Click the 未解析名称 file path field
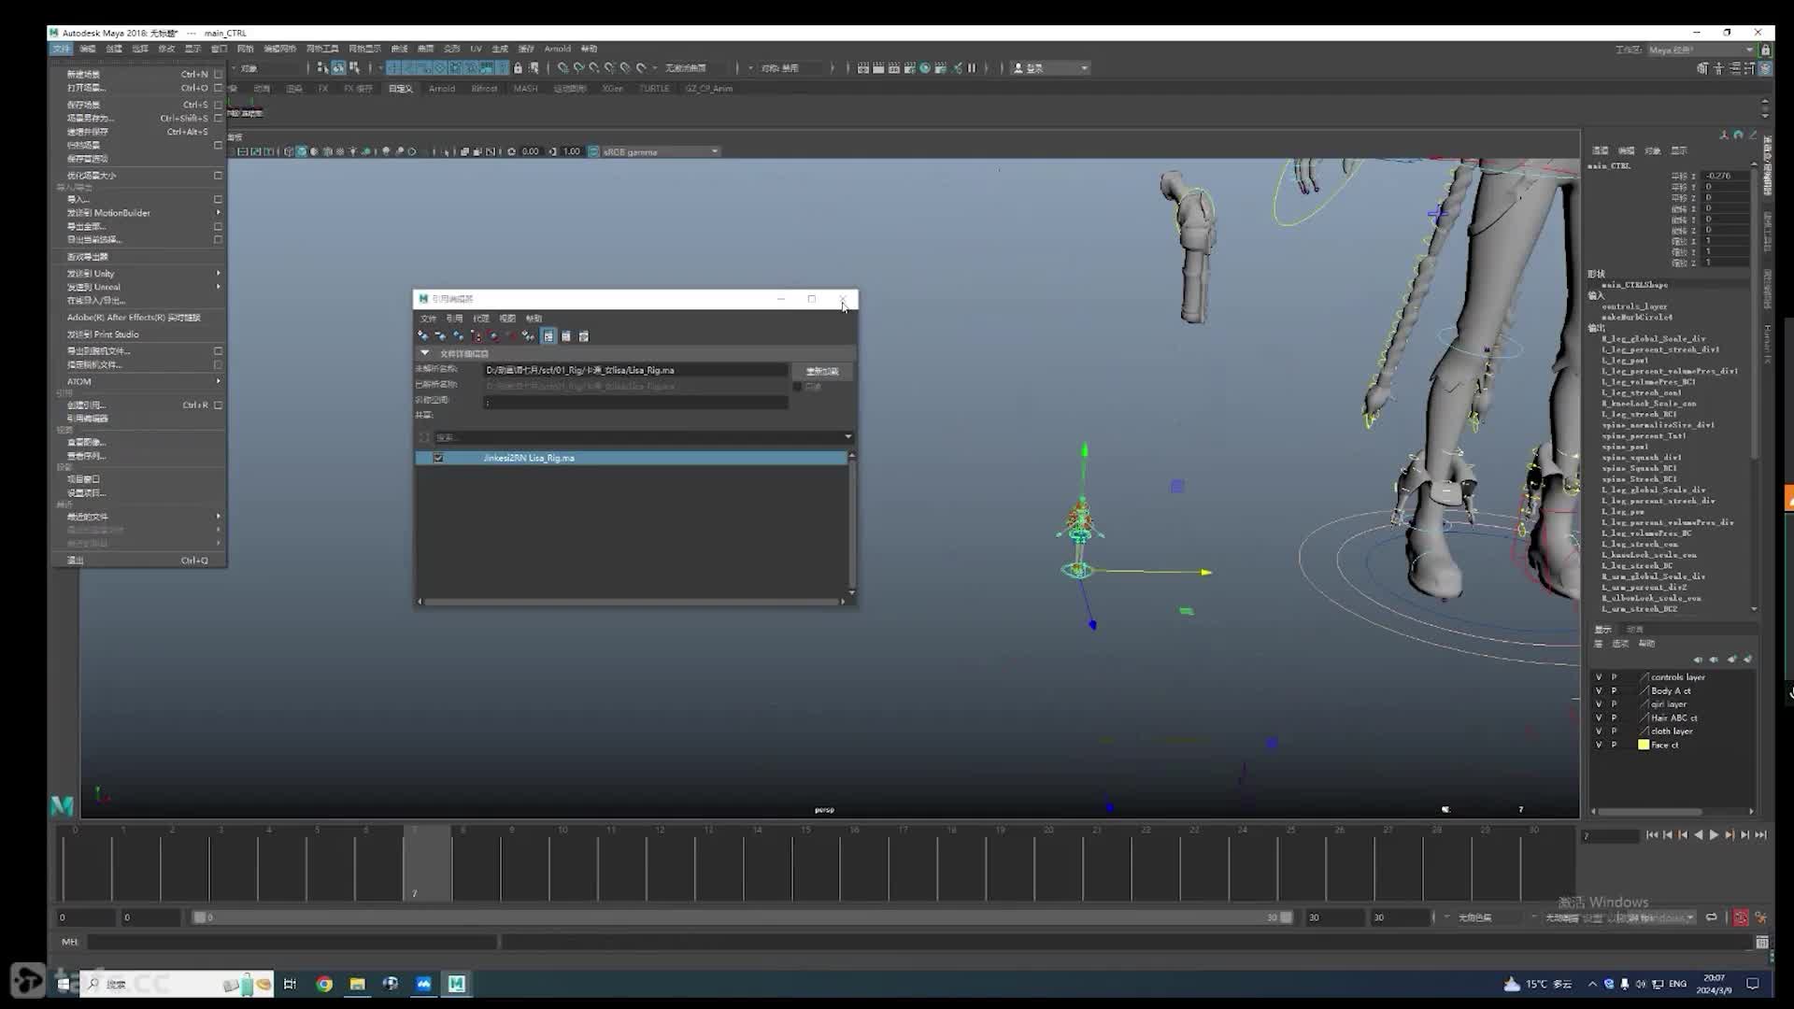Image resolution: width=1794 pixels, height=1009 pixels. click(635, 371)
